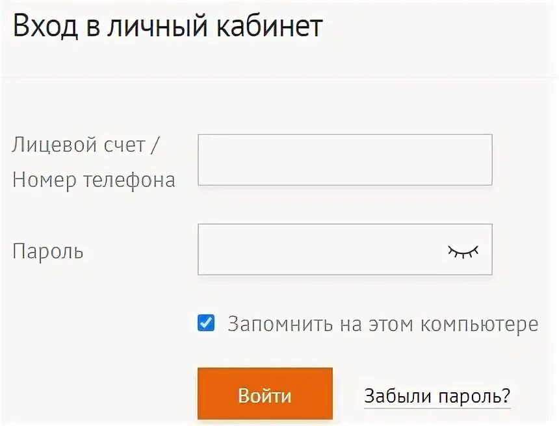Submit the login form with Войти
Image resolution: width=559 pixels, height=426 pixels.
[x=265, y=394]
